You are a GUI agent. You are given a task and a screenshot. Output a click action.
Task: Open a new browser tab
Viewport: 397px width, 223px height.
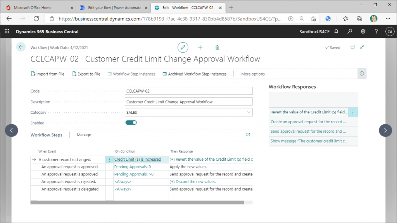(x=231, y=8)
